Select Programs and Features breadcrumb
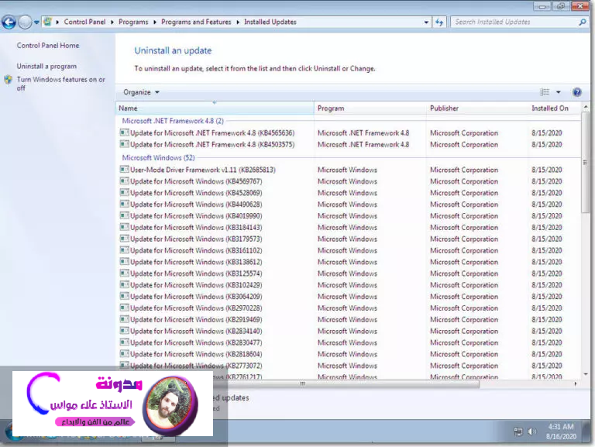 [196, 22]
